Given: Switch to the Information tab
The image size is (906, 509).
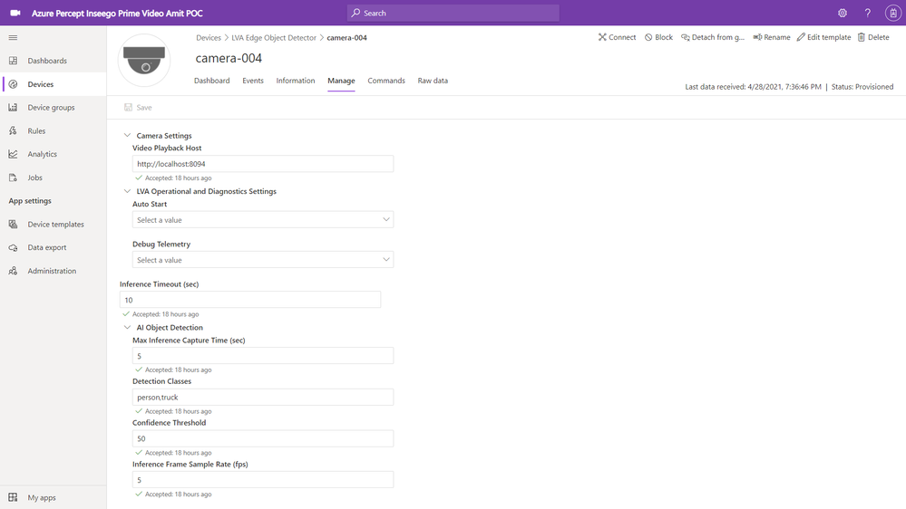Looking at the screenshot, I should (296, 81).
